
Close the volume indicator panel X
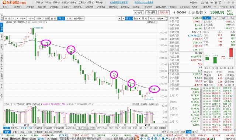click(x=157, y=104)
